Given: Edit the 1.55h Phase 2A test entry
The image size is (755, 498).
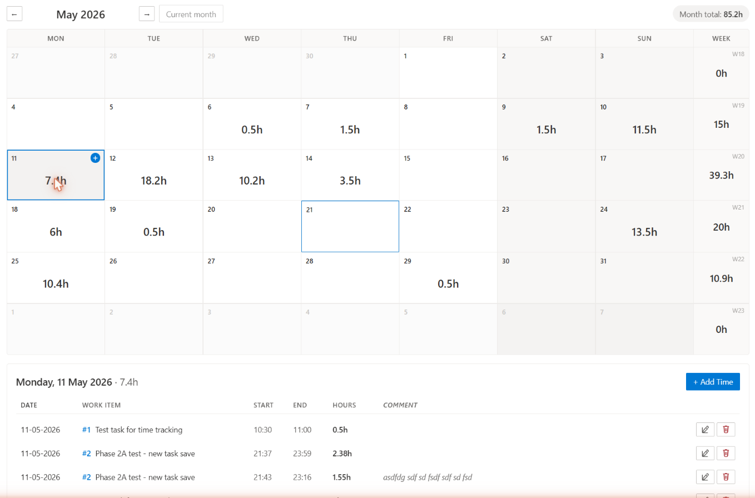Looking at the screenshot, I should pos(705,477).
